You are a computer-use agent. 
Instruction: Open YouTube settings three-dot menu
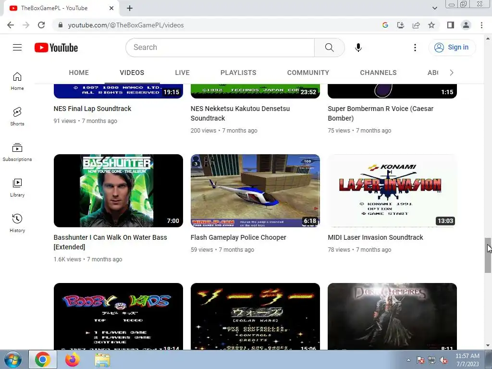click(x=415, y=48)
